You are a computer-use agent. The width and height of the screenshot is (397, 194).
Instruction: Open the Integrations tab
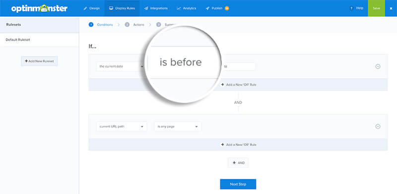click(x=156, y=8)
